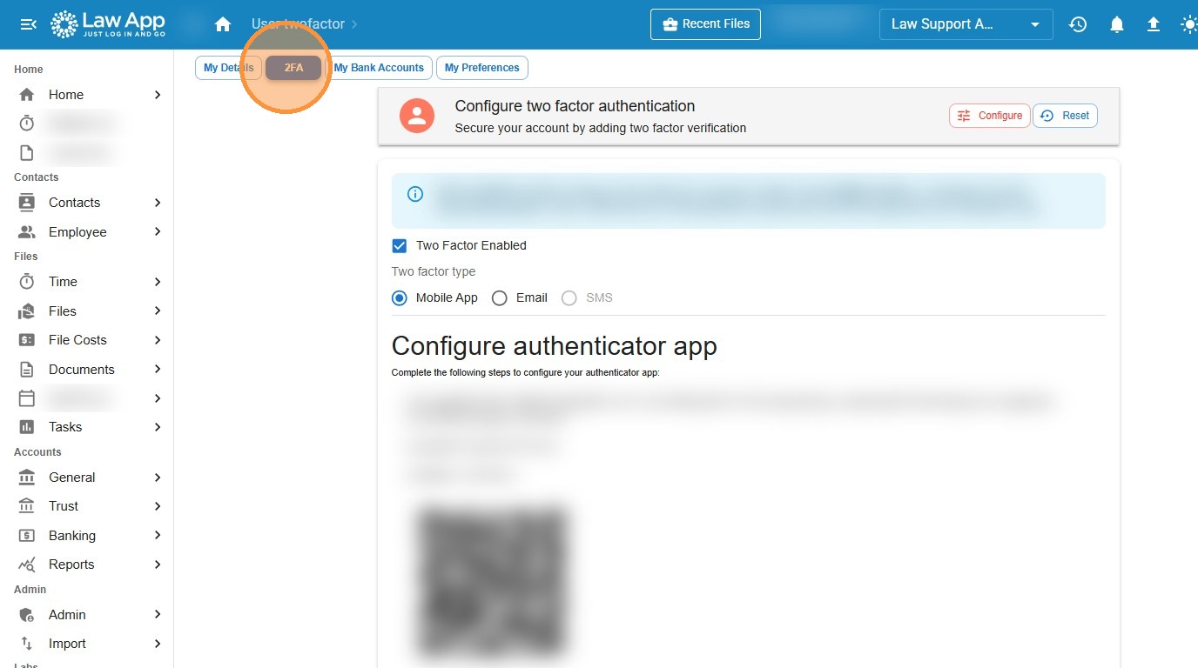Click the Files stack icon
Image resolution: width=1198 pixels, height=668 pixels.
pos(27,311)
